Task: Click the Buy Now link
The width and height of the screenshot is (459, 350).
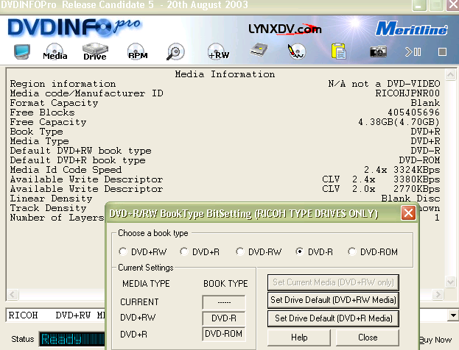Action: (x=435, y=340)
